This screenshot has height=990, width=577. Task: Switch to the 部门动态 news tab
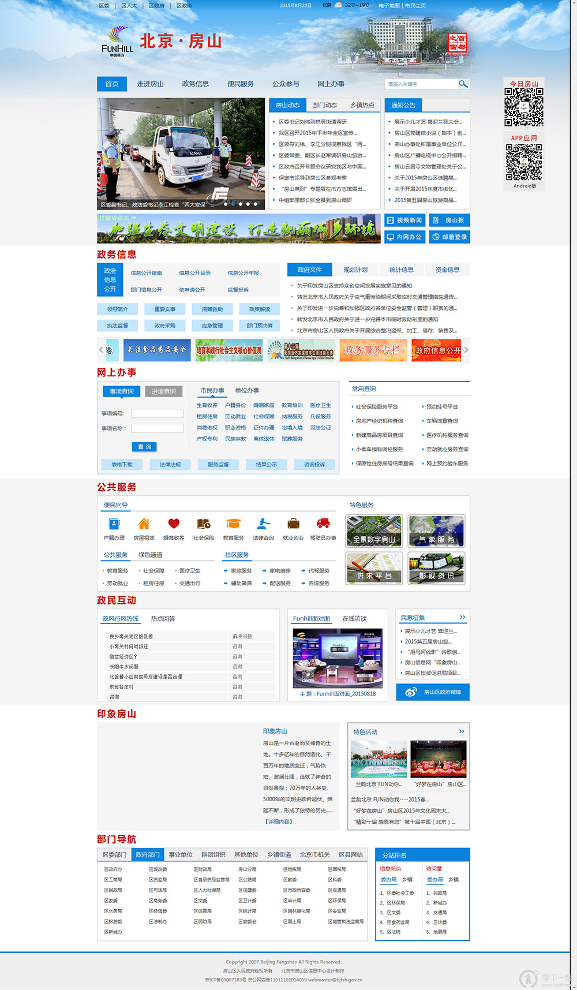[325, 105]
